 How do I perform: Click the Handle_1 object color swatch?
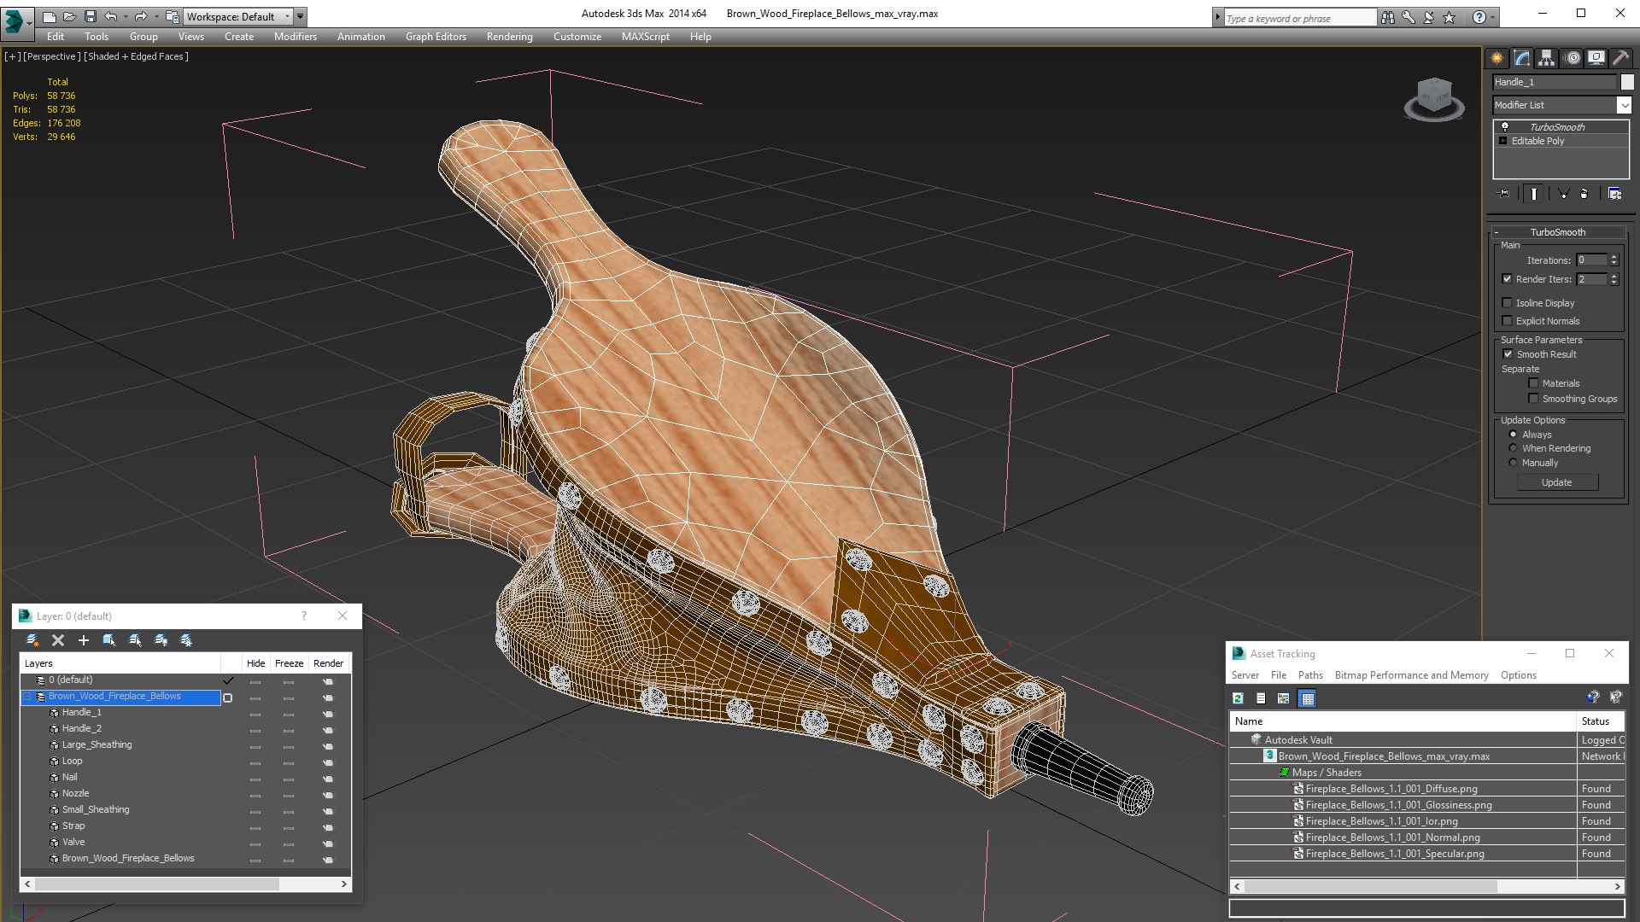coord(1627,82)
